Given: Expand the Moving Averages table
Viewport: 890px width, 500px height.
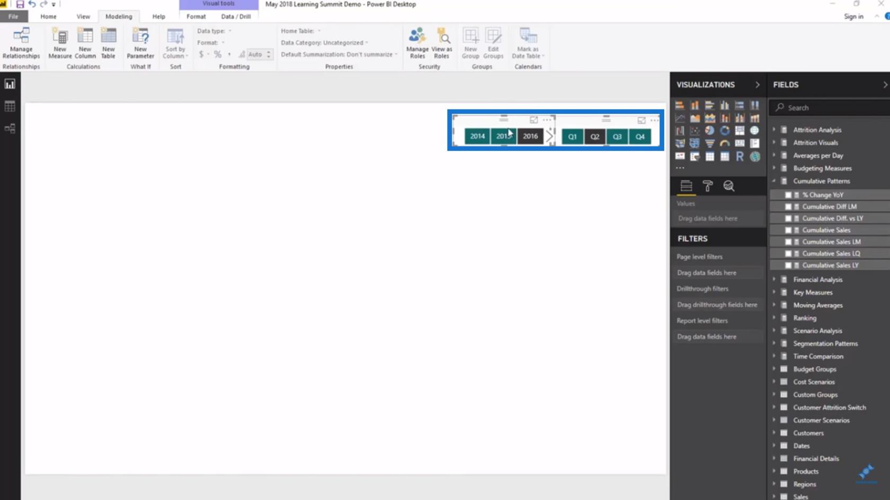Looking at the screenshot, I should pyautogui.click(x=774, y=305).
